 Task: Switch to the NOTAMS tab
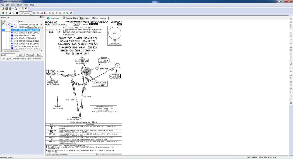pos(85,18)
